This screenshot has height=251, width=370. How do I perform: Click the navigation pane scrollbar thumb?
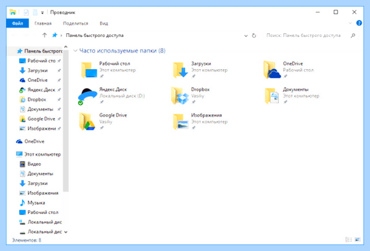click(66, 120)
